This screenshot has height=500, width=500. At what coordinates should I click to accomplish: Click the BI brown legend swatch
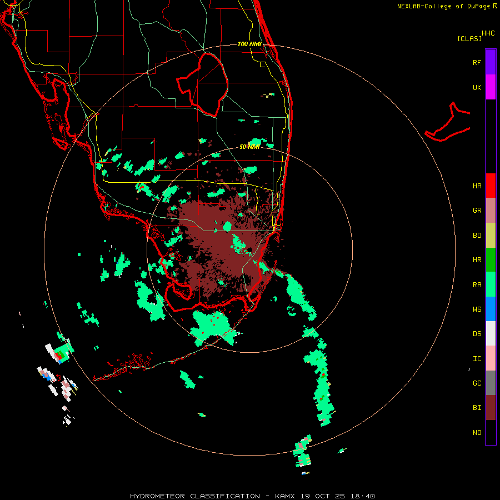[x=491, y=408]
